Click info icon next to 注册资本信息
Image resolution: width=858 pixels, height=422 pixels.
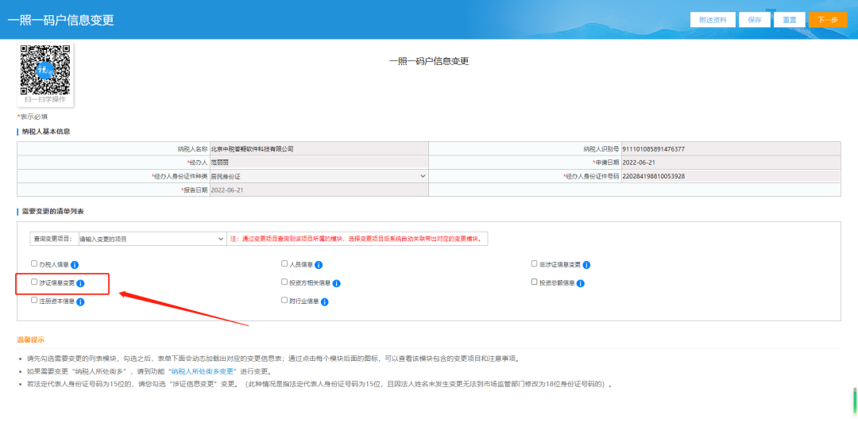pos(80,301)
